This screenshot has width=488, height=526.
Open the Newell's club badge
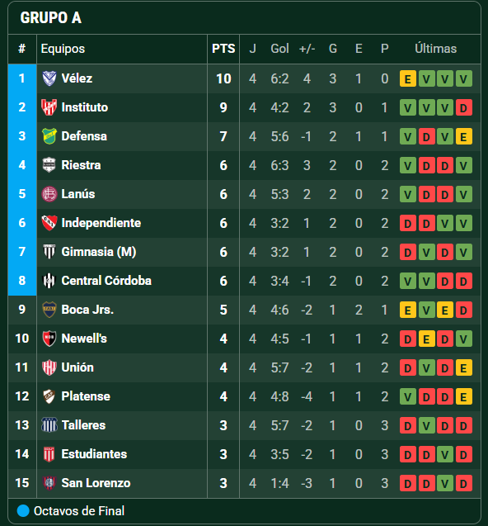(x=49, y=339)
